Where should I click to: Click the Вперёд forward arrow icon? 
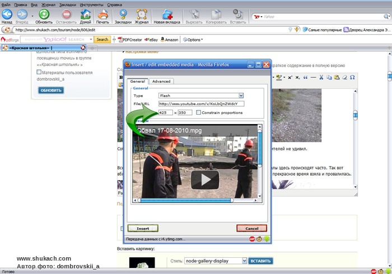click(x=22, y=14)
